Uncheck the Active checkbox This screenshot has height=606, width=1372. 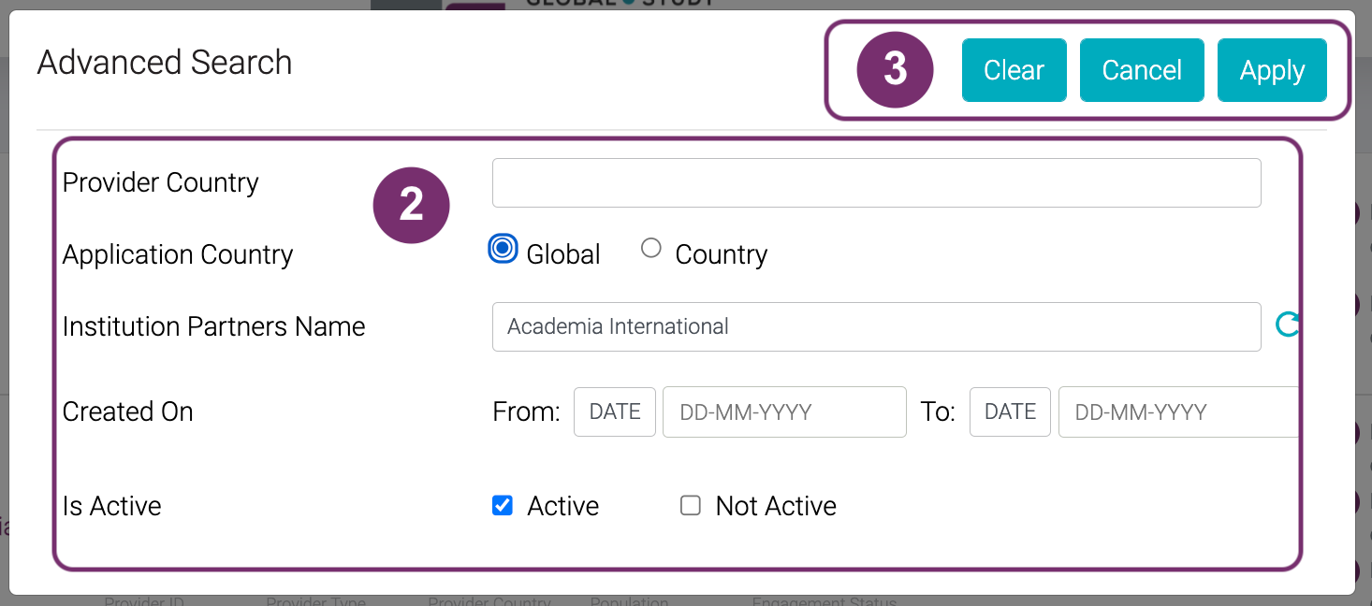503,506
